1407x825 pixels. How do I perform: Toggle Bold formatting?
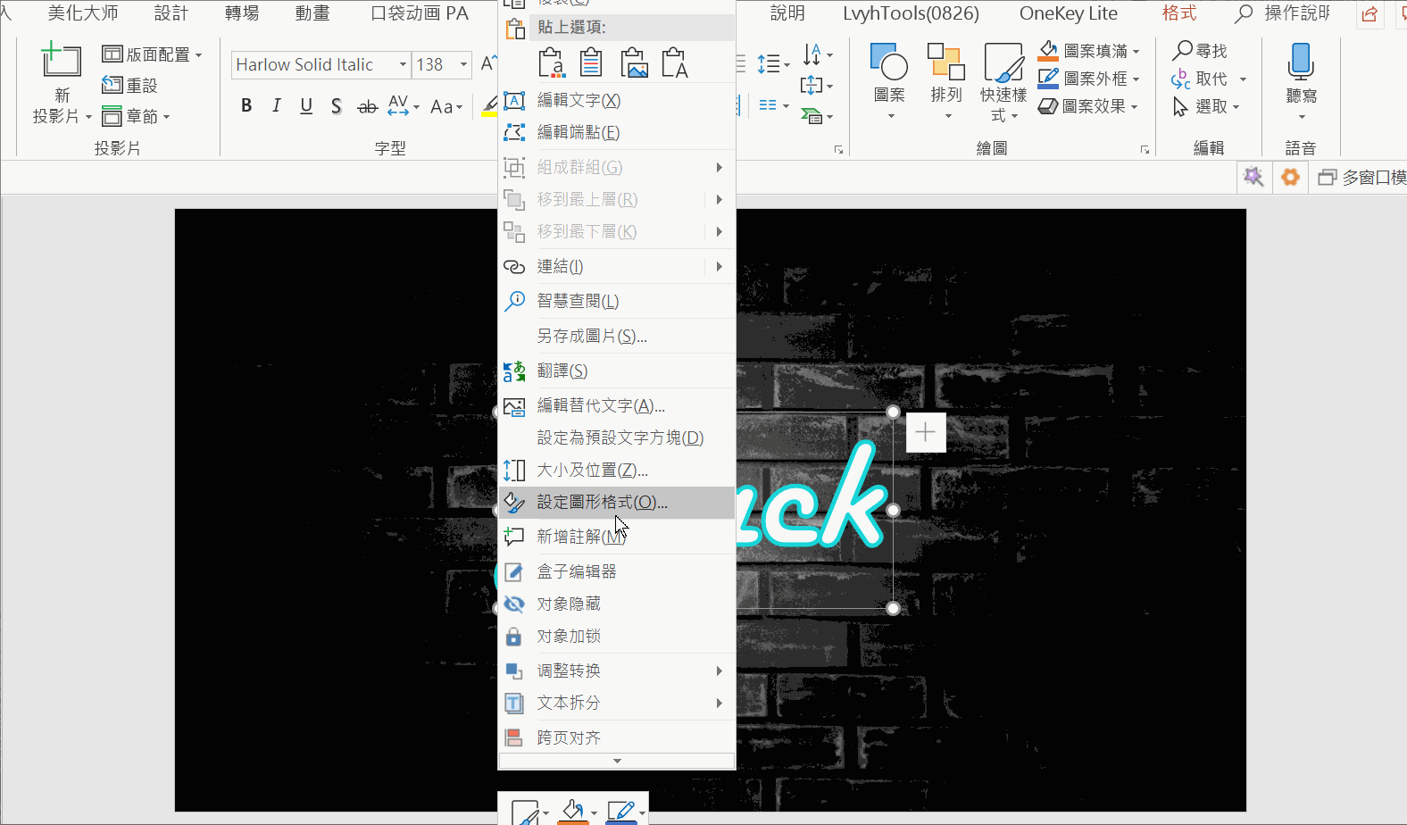click(246, 106)
